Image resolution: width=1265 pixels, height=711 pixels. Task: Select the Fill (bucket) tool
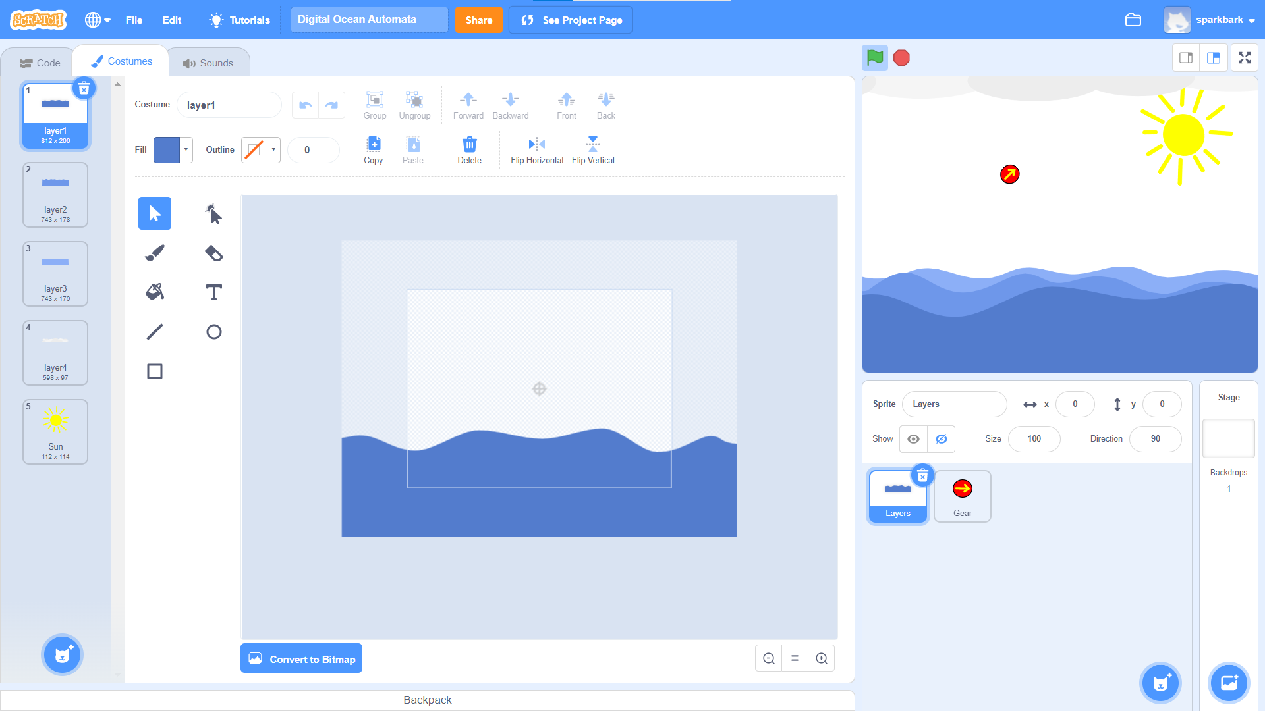155,292
